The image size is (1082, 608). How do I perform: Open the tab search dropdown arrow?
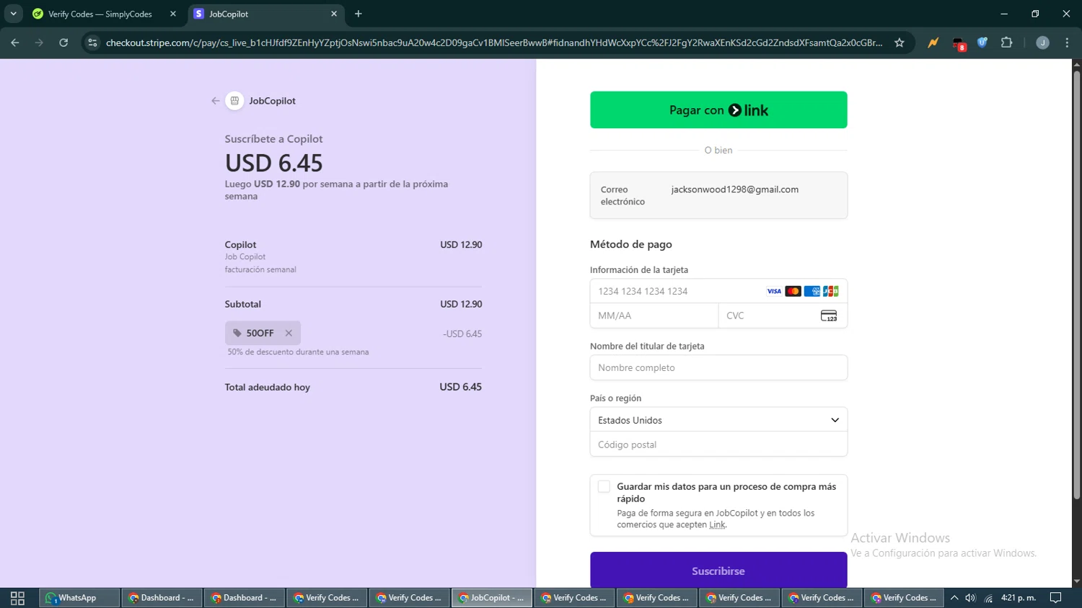13,14
